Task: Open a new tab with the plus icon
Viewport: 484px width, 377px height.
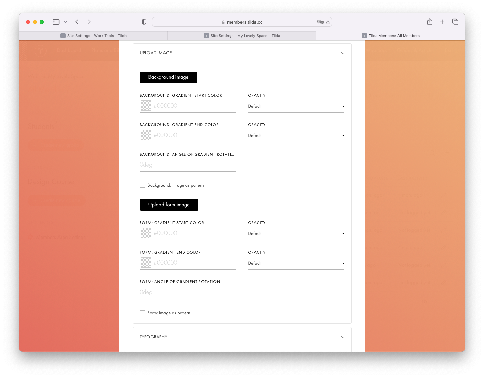Action: (x=442, y=22)
